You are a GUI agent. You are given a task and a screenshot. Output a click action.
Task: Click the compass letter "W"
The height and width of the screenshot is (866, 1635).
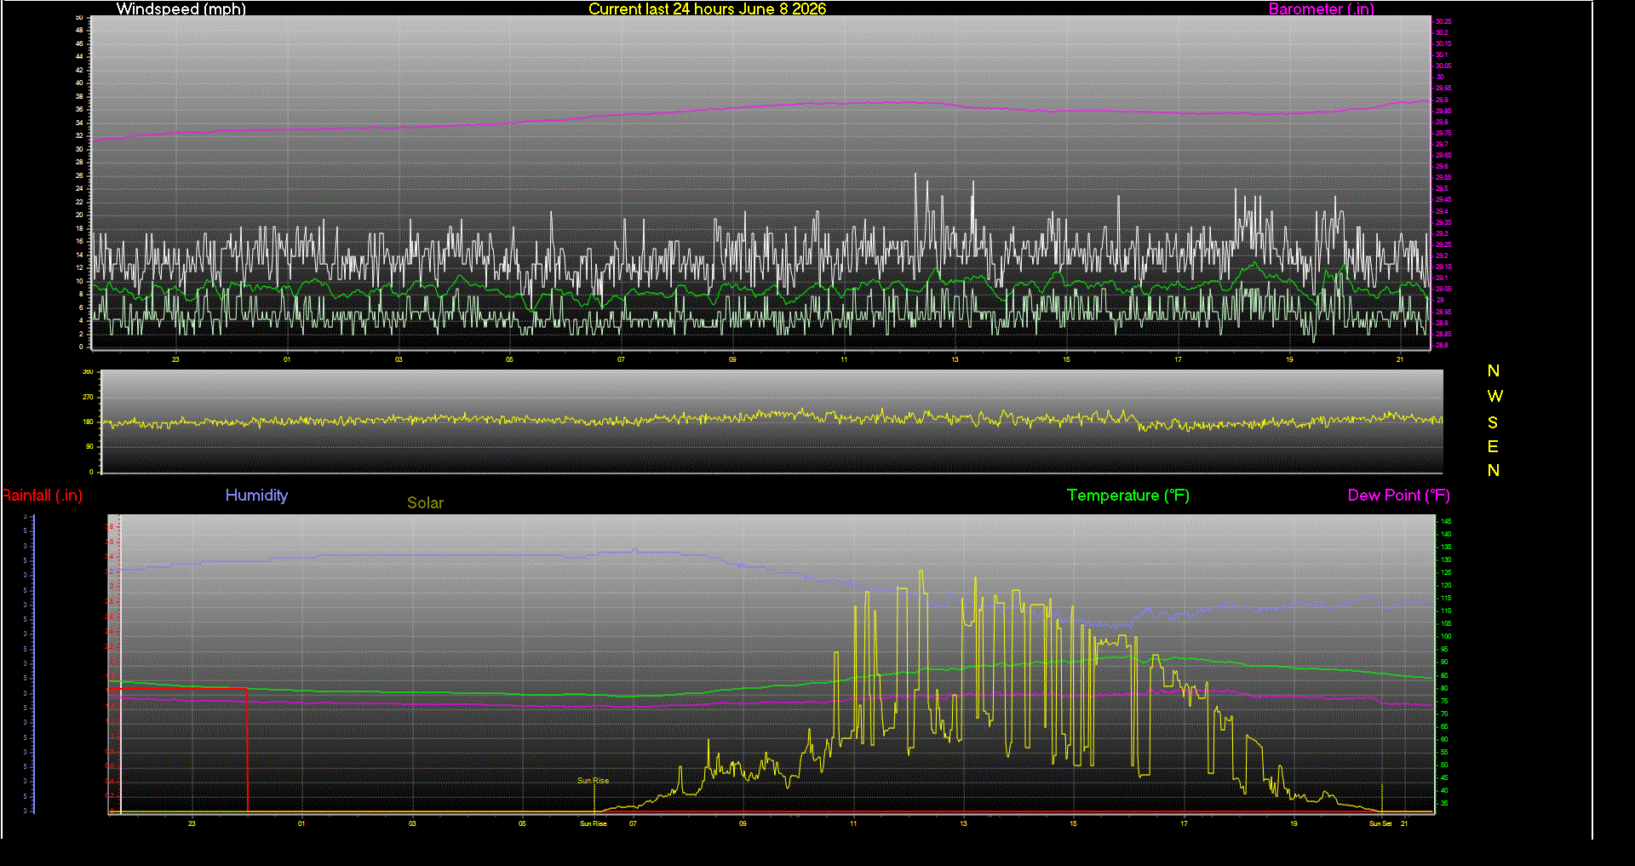1494,396
